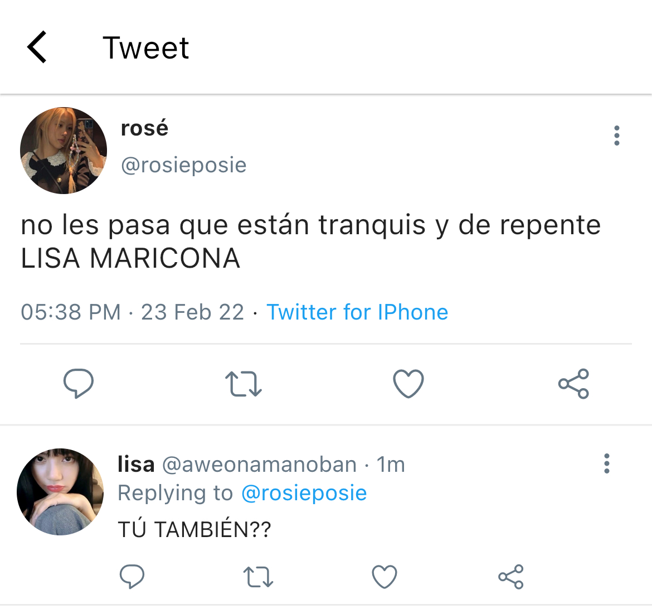Image resolution: width=652 pixels, height=609 pixels.
Task: Share rosé's main tweet
Action: pos(573,383)
